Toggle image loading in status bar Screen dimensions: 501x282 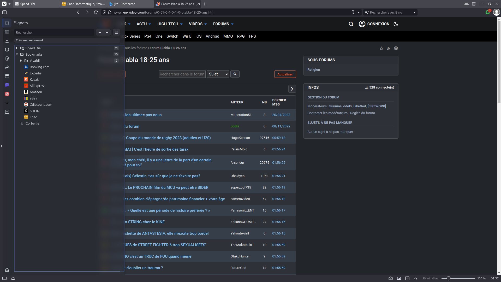(399, 278)
